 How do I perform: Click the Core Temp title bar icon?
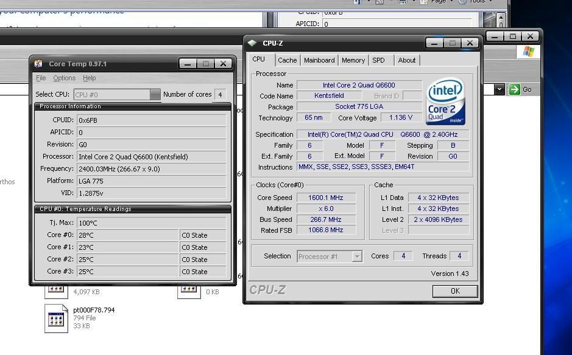39,64
